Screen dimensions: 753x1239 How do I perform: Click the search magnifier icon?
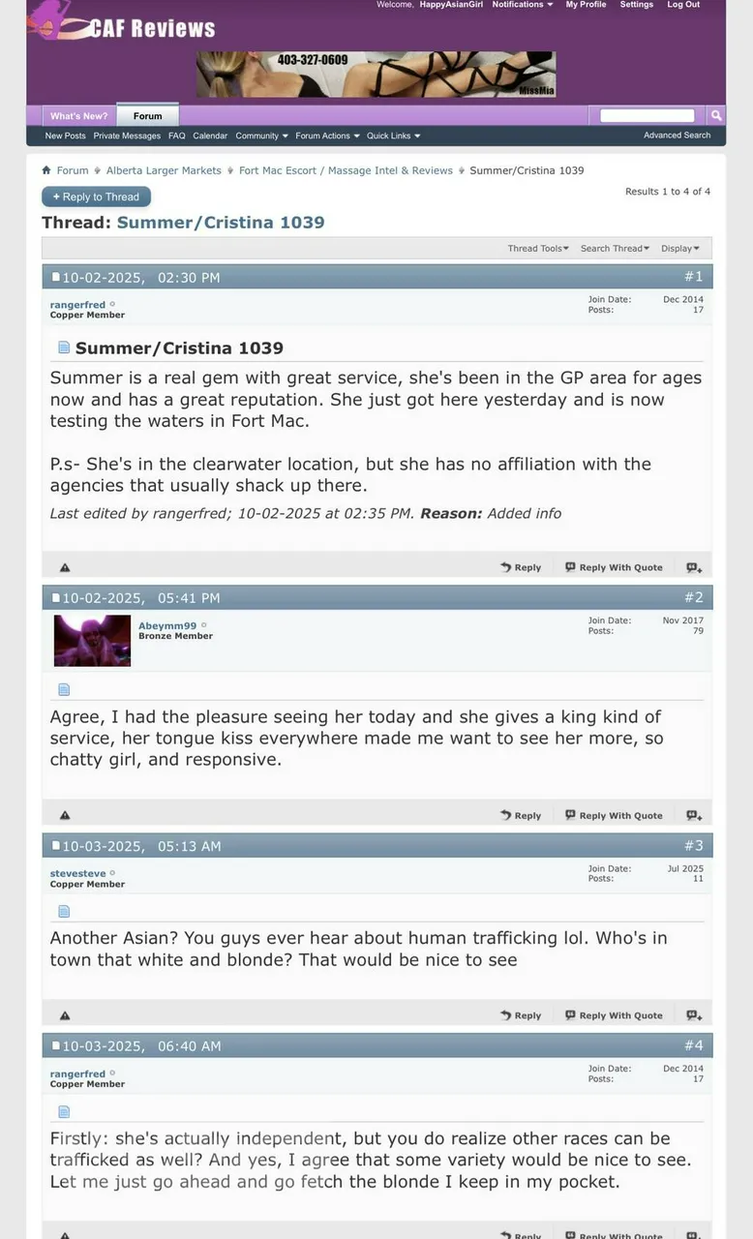click(716, 115)
